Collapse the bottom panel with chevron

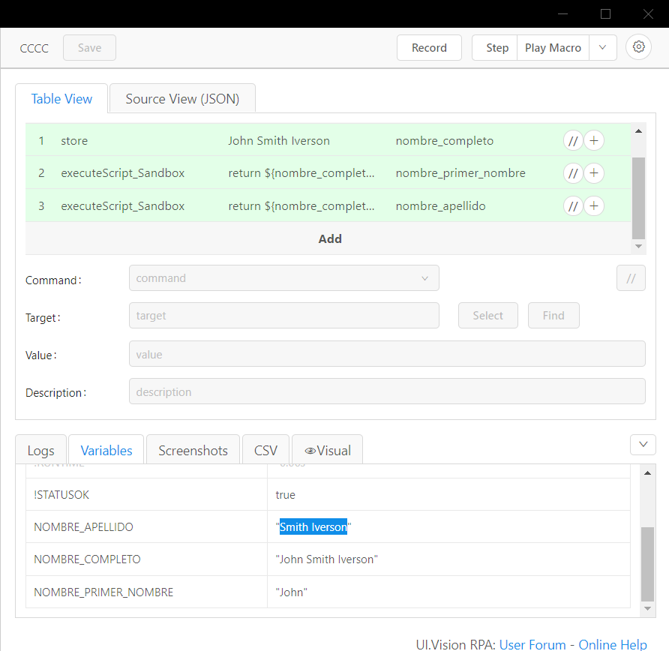coord(643,444)
